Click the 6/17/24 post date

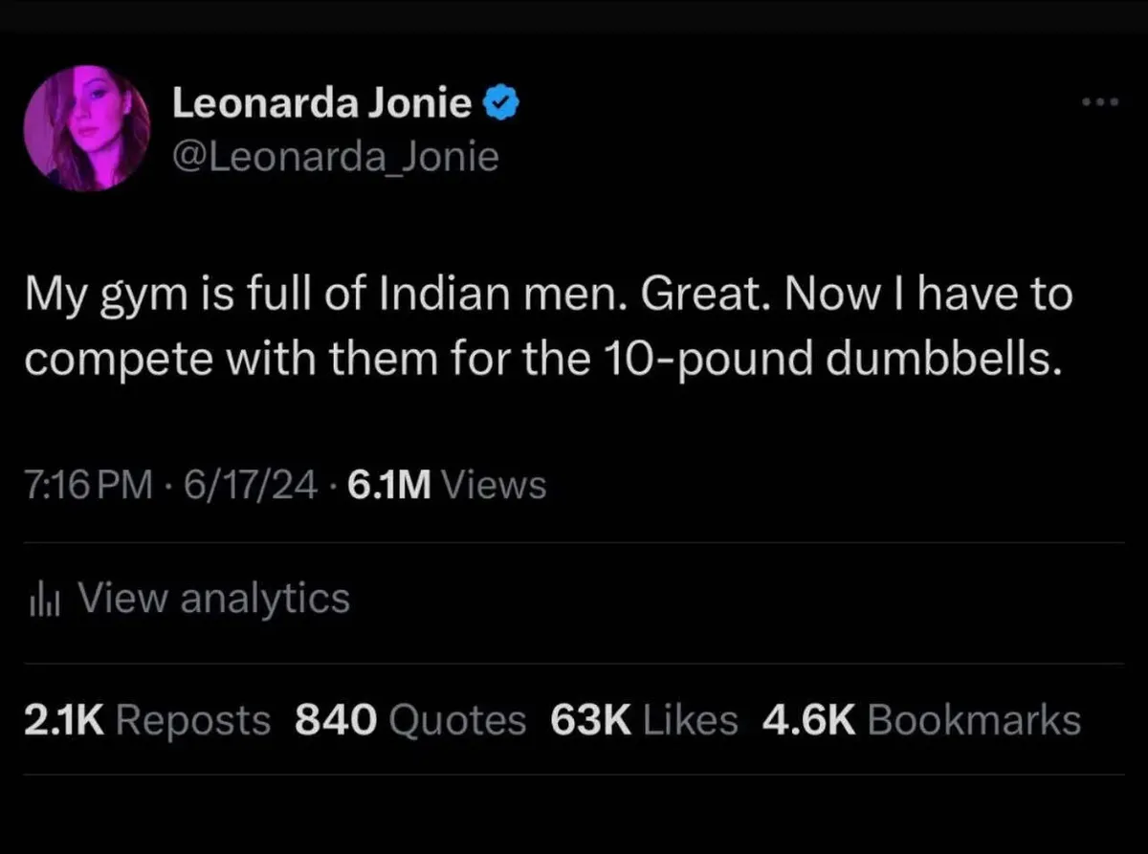pos(254,486)
